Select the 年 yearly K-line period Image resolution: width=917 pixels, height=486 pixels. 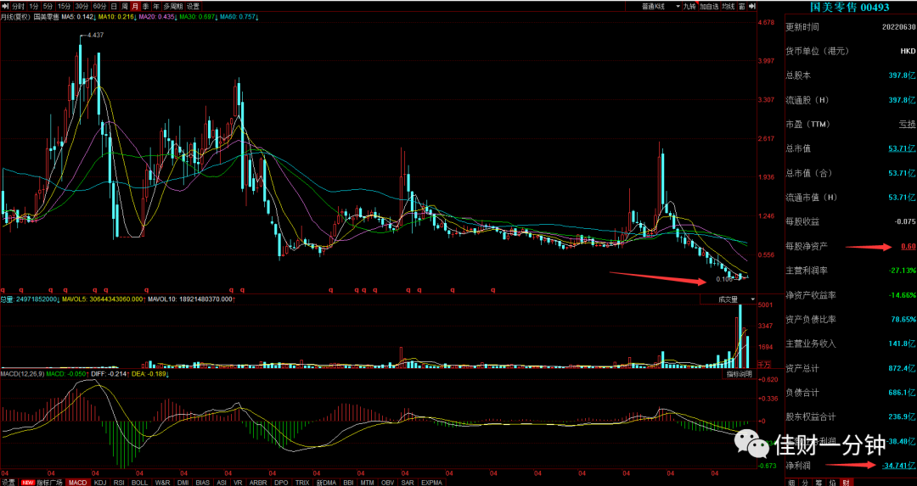pyautogui.click(x=156, y=6)
